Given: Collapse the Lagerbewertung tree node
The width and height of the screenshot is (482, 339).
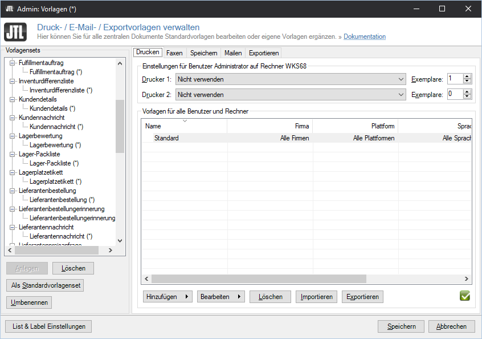Looking at the screenshot, I should pos(12,136).
